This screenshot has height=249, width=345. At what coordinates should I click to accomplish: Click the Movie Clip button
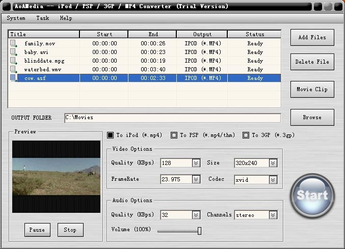pos(312,90)
